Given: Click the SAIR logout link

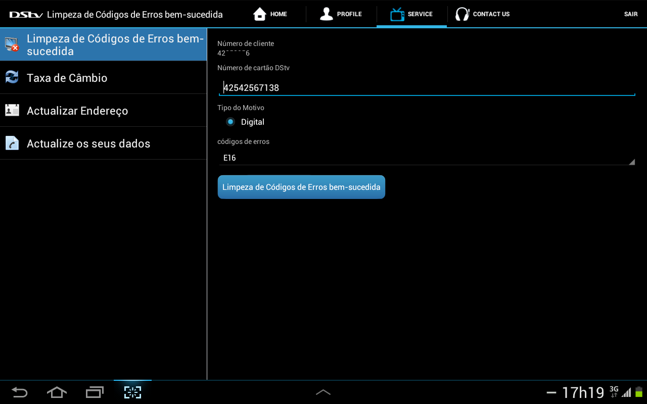Looking at the screenshot, I should click(x=631, y=14).
